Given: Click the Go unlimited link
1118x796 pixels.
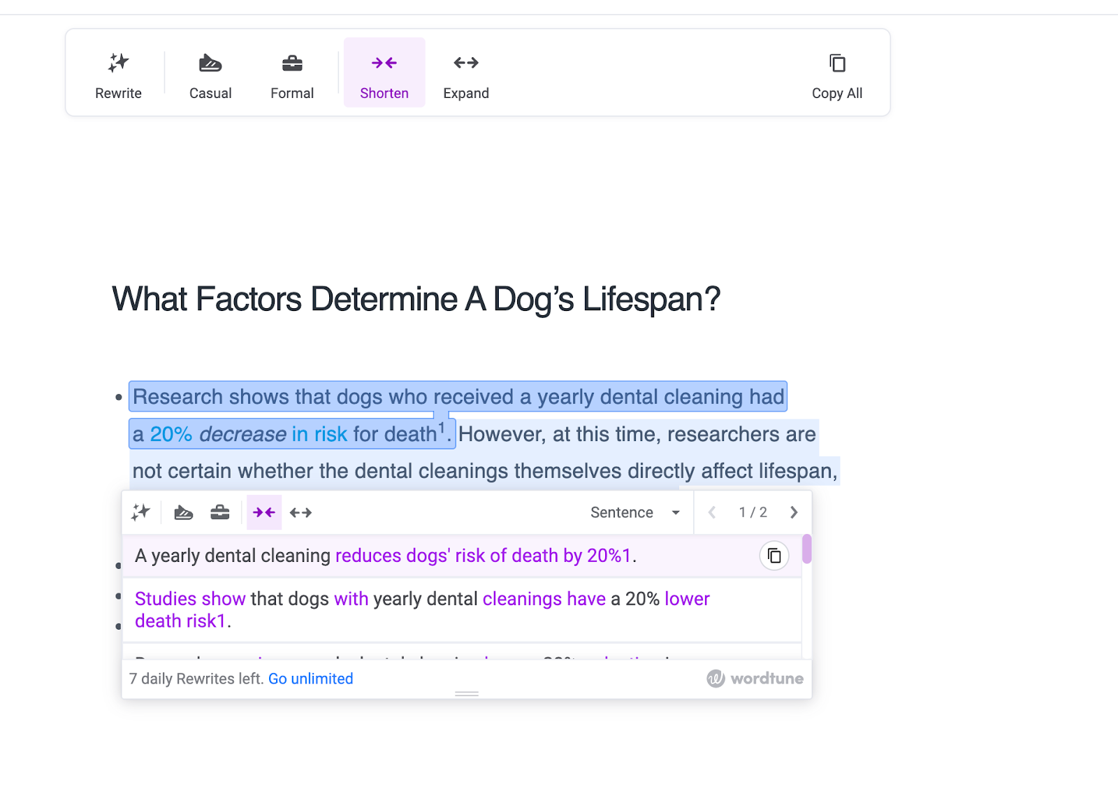Looking at the screenshot, I should tap(311, 679).
